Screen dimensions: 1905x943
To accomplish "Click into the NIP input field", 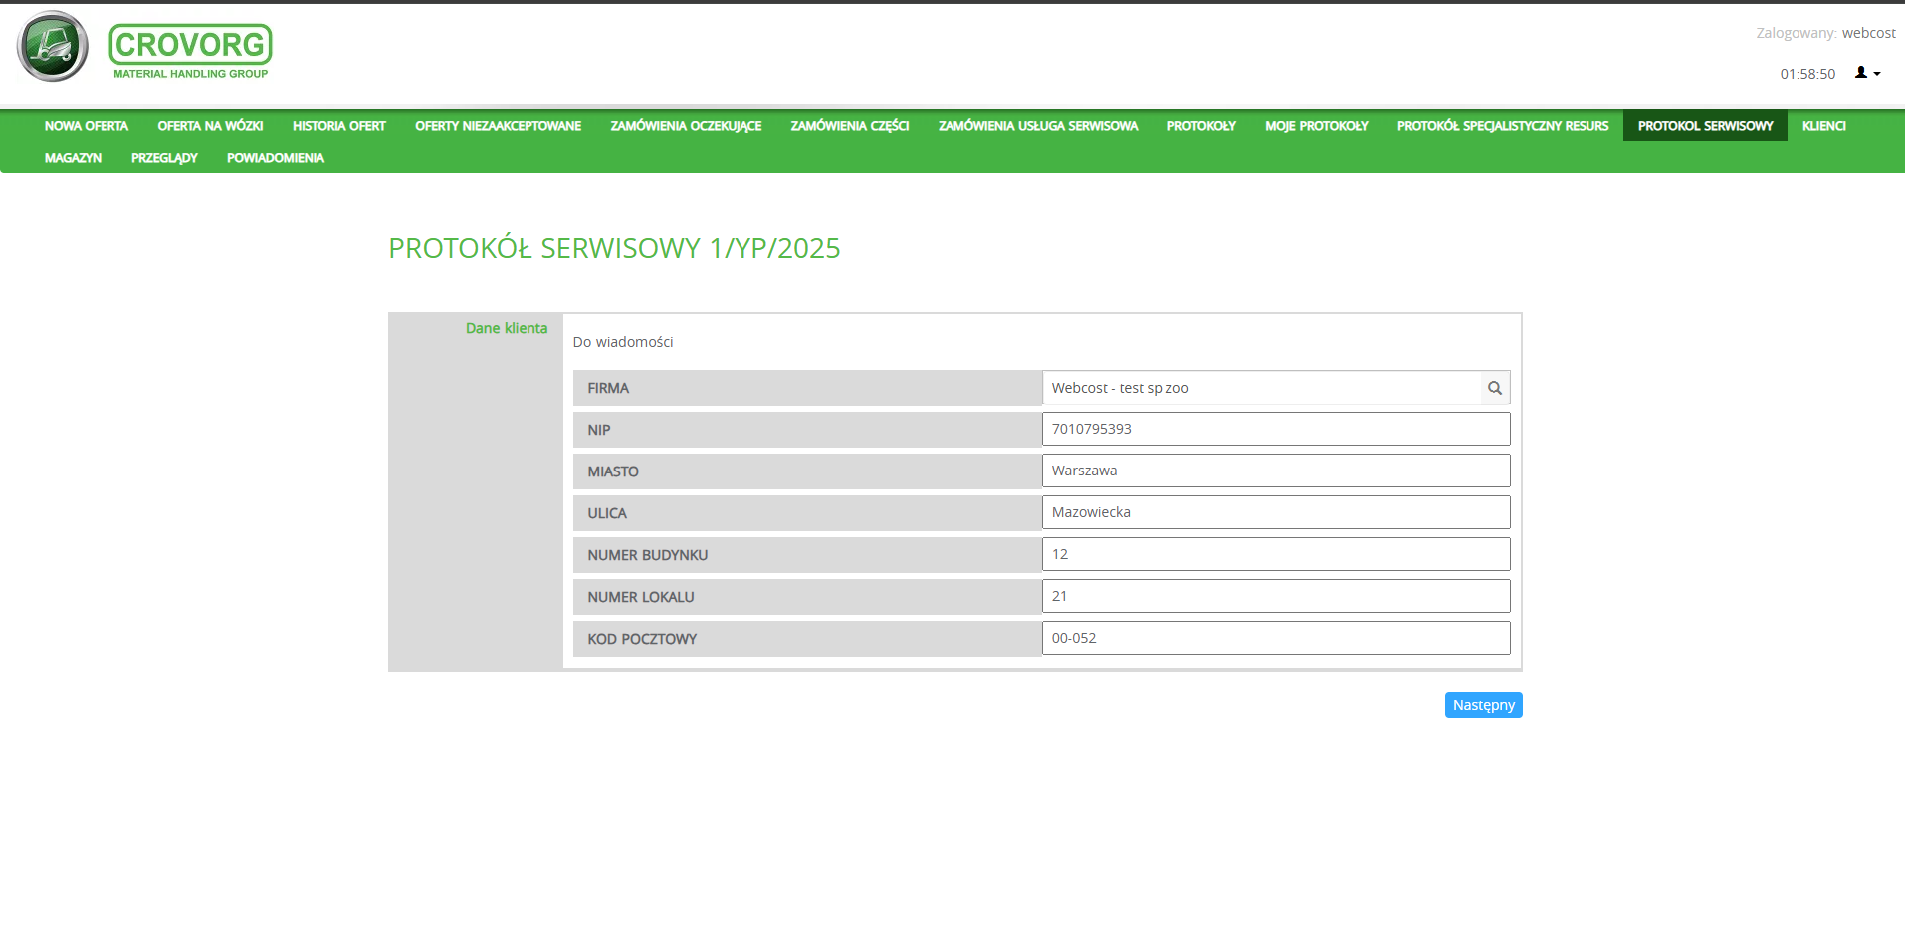I will tap(1275, 429).
